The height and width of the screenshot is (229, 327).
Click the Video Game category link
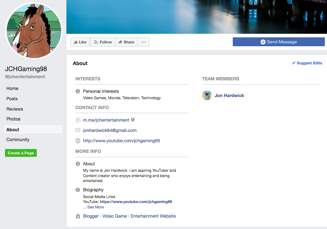[115, 216]
